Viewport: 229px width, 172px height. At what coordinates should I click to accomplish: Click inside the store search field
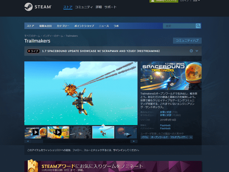[x=180, y=26]
